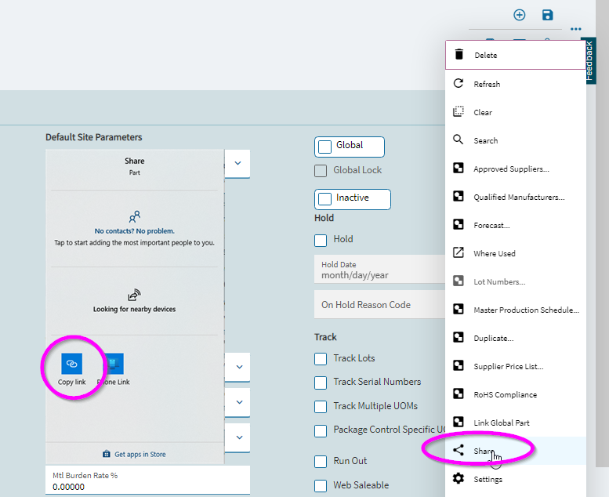Screen dimensions: 609x497
Task: Tick the Inactive checkbox
Action: [x=325, y=199]
